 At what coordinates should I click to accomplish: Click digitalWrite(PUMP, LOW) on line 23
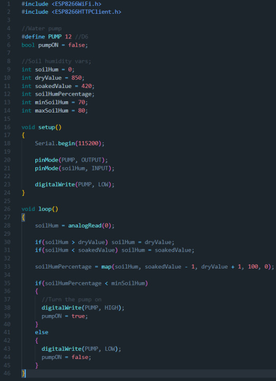pyautogui.click(x=75, y=185)
